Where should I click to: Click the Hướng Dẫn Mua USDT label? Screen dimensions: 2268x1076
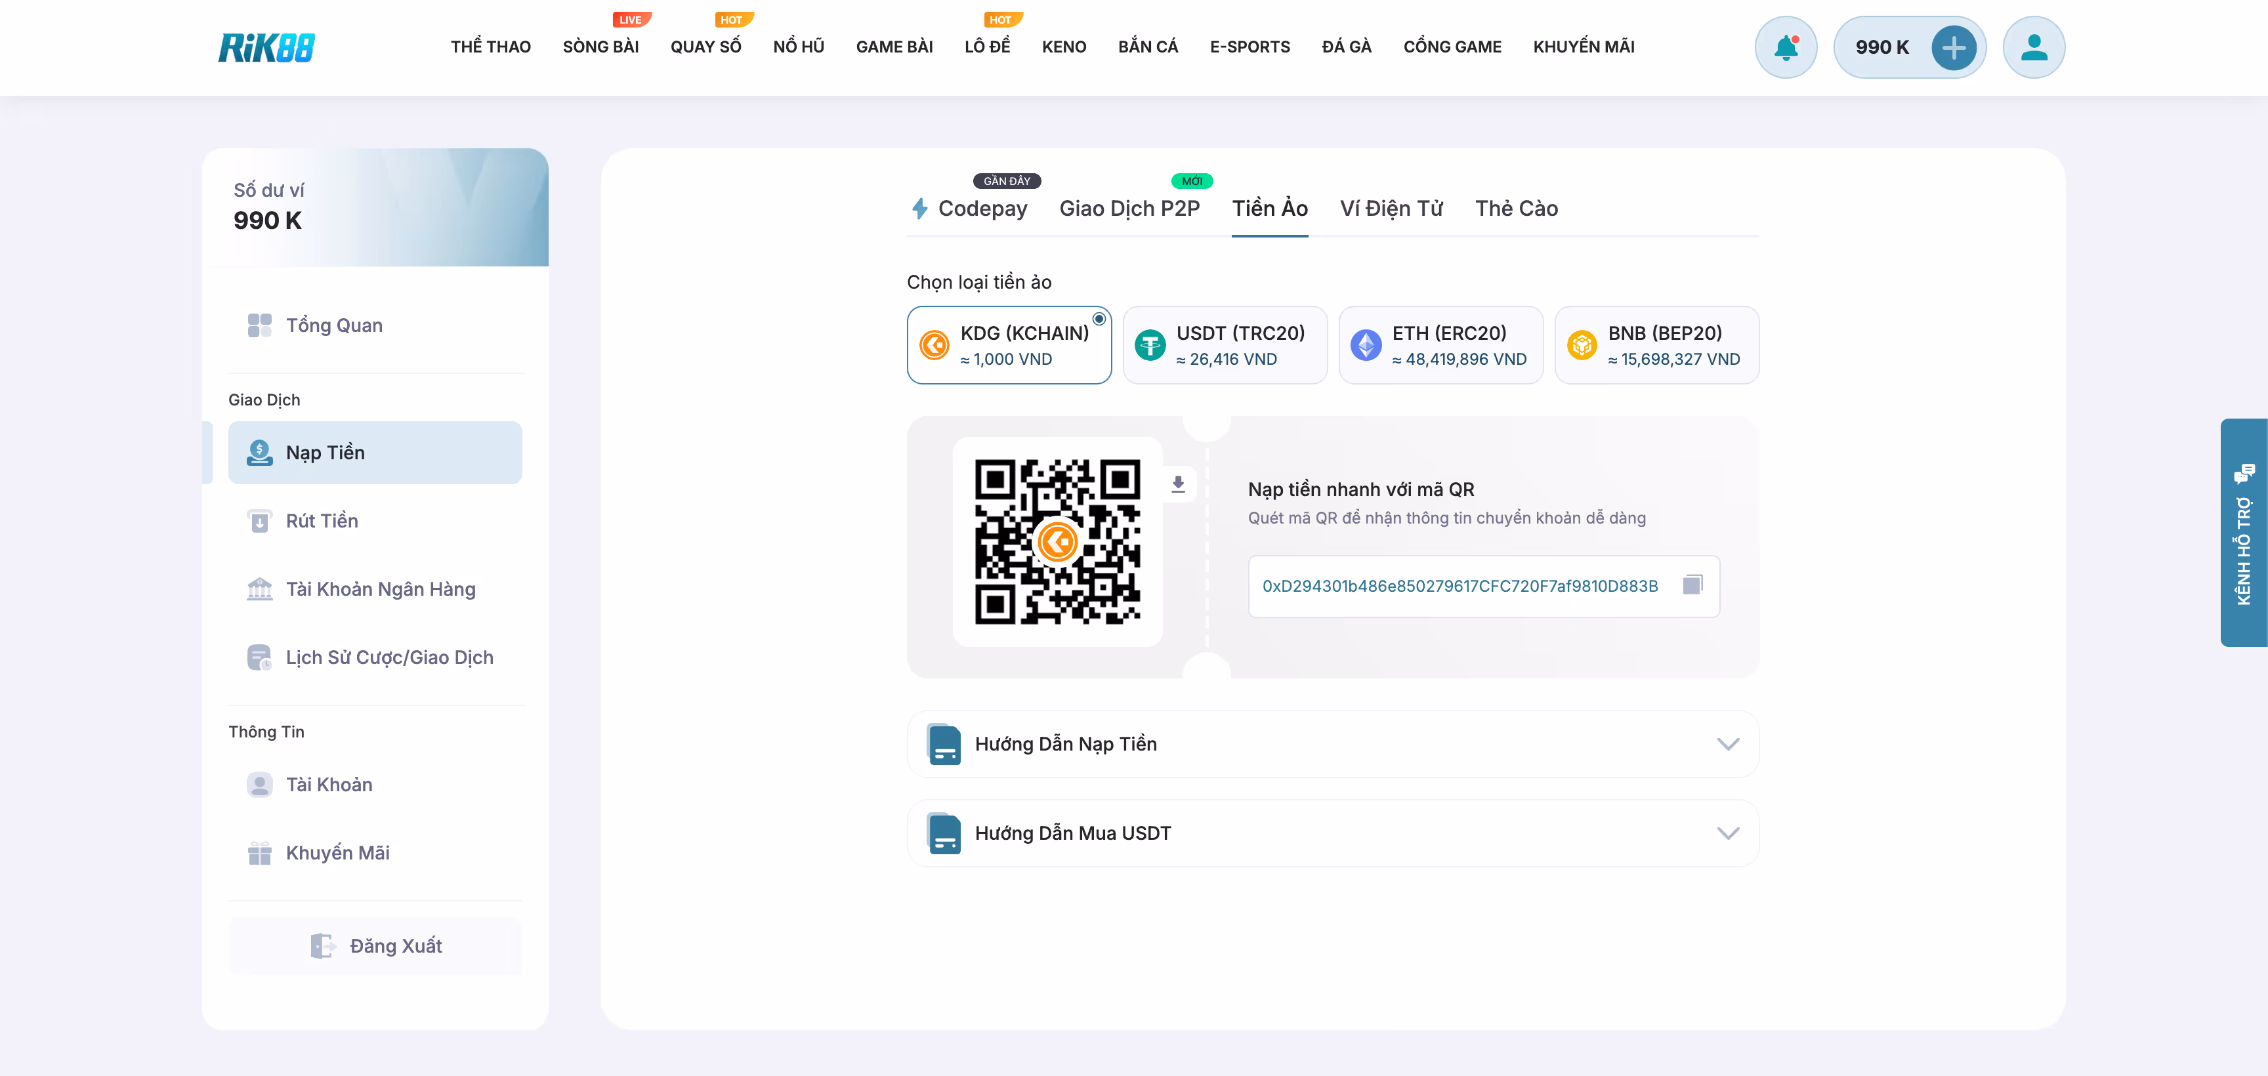coord(1072,833)
